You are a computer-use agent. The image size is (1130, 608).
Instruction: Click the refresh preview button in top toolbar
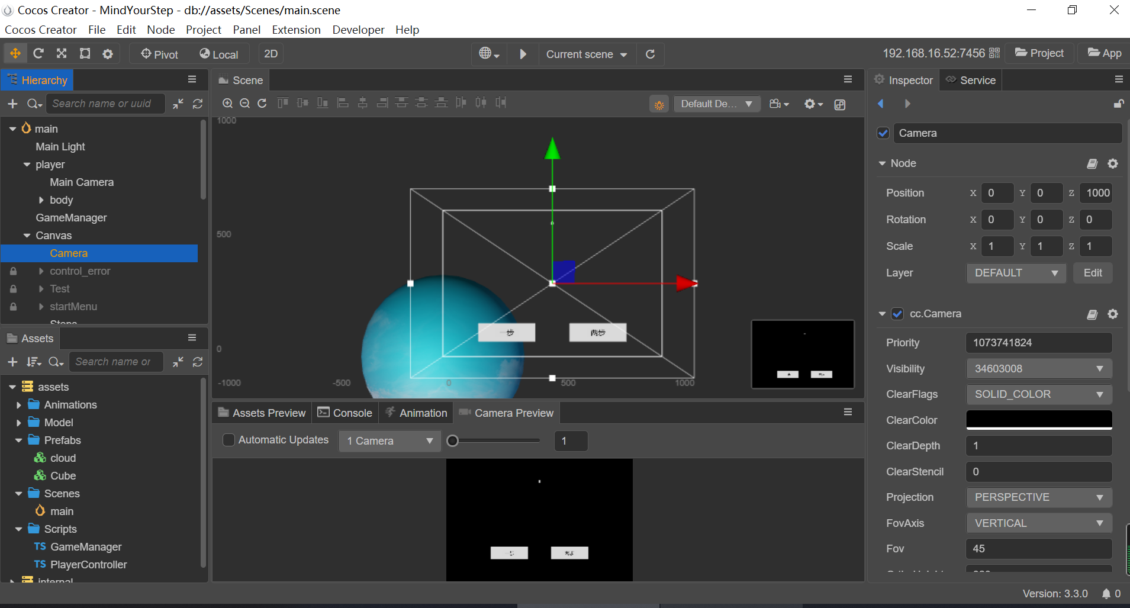coord(650,54)
